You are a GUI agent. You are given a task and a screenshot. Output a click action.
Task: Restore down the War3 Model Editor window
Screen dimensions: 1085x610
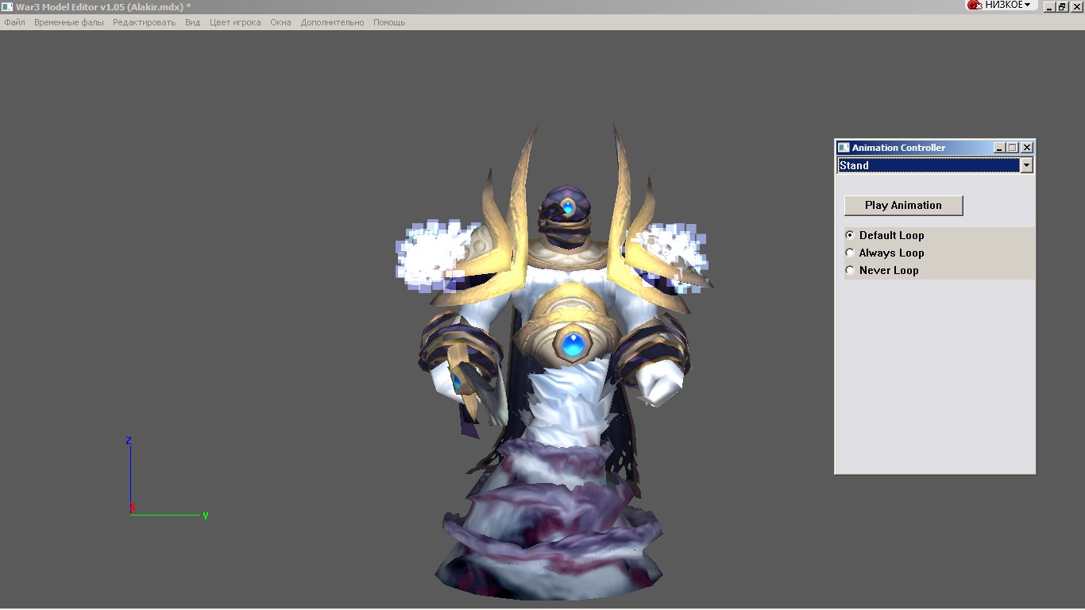click(1062, 6)
